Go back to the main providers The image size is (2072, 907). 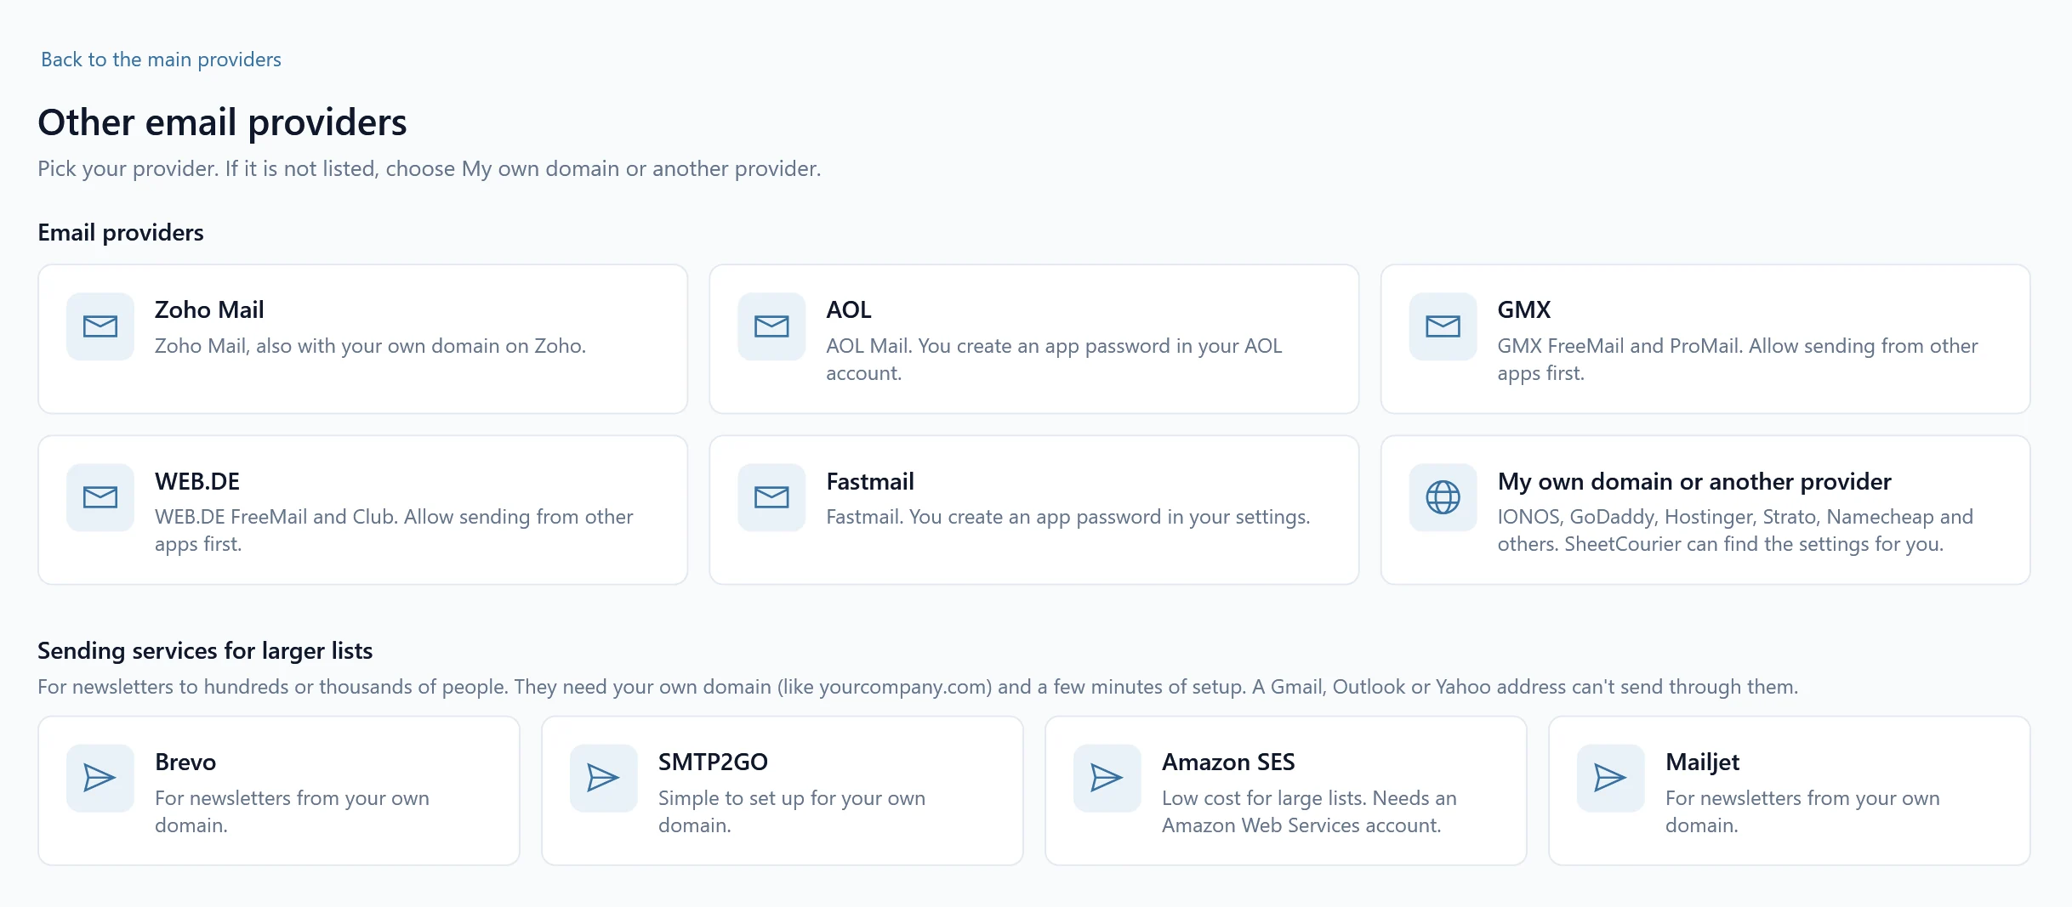tap(161, 60)
